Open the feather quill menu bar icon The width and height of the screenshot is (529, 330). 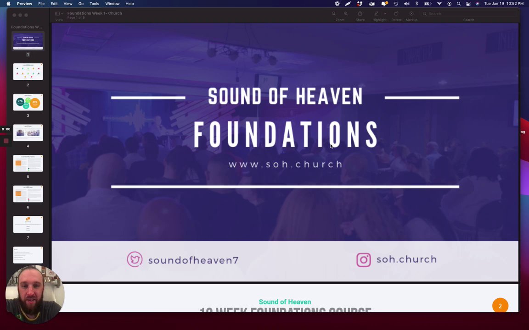tap(348, 4)
